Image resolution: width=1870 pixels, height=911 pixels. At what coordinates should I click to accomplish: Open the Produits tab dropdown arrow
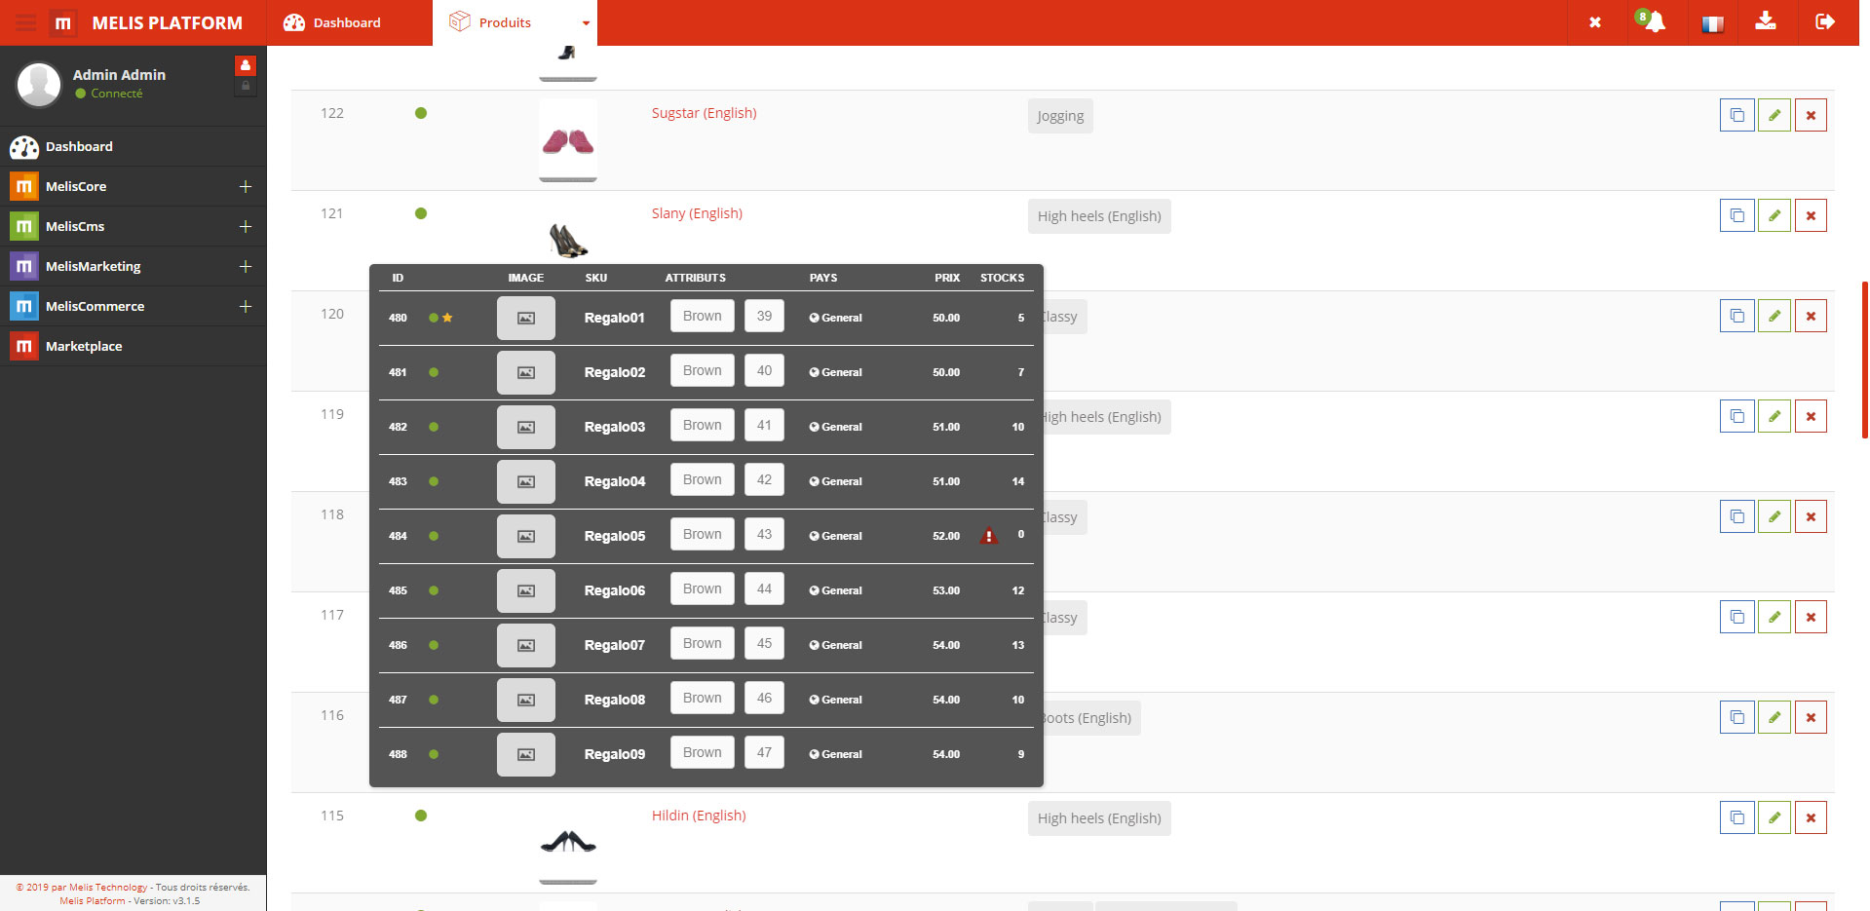pos(586,23)
